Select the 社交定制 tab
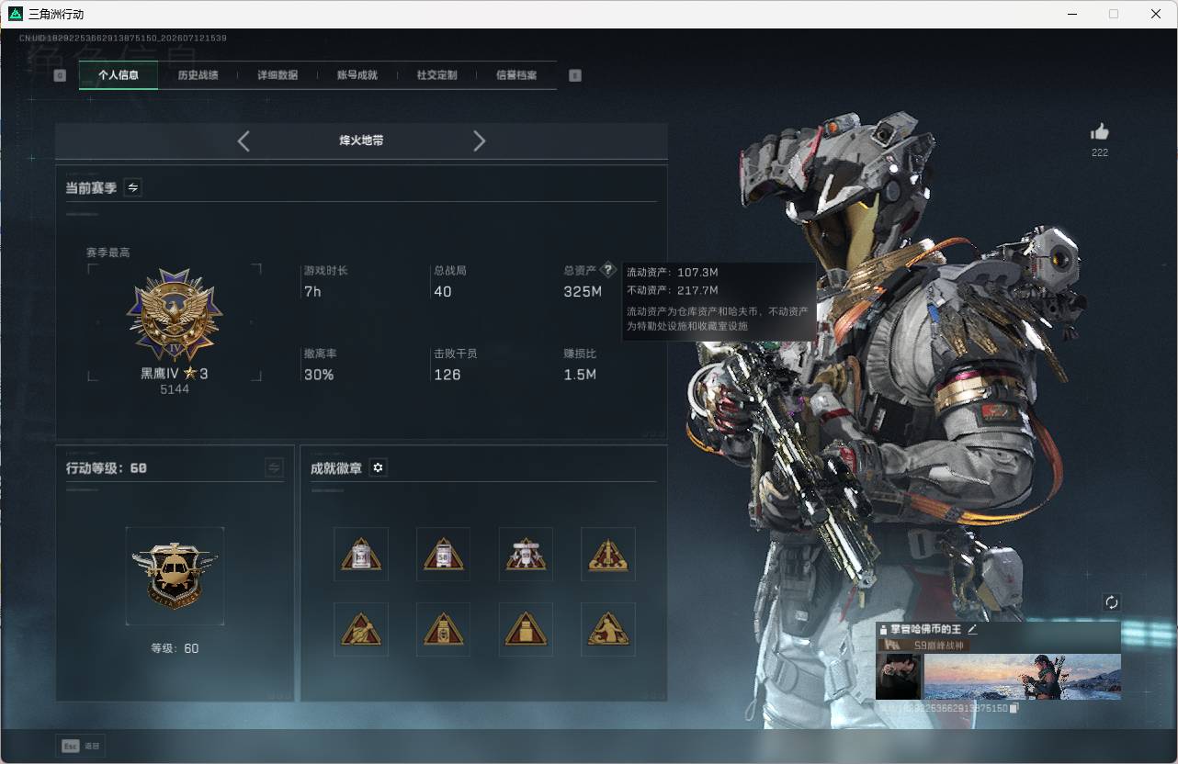 click(x=436, y=75)
